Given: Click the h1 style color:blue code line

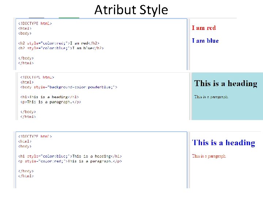Looking at the screenshot, I should (70, 156).
